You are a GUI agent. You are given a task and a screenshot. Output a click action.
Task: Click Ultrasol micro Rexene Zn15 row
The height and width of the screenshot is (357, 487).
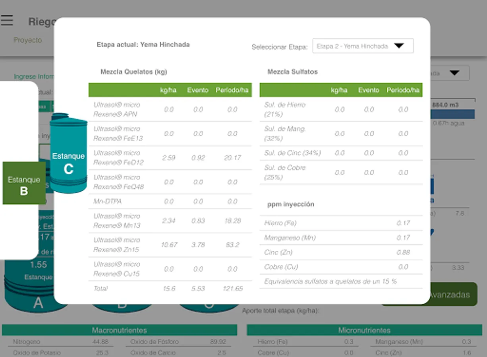click(x=170, y=245)
